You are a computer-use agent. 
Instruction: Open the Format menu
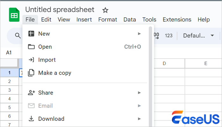coord(108,20)
